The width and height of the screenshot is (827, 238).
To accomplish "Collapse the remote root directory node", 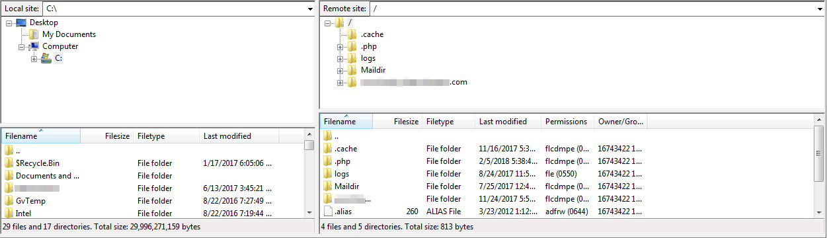I will (x=328, y=23).
